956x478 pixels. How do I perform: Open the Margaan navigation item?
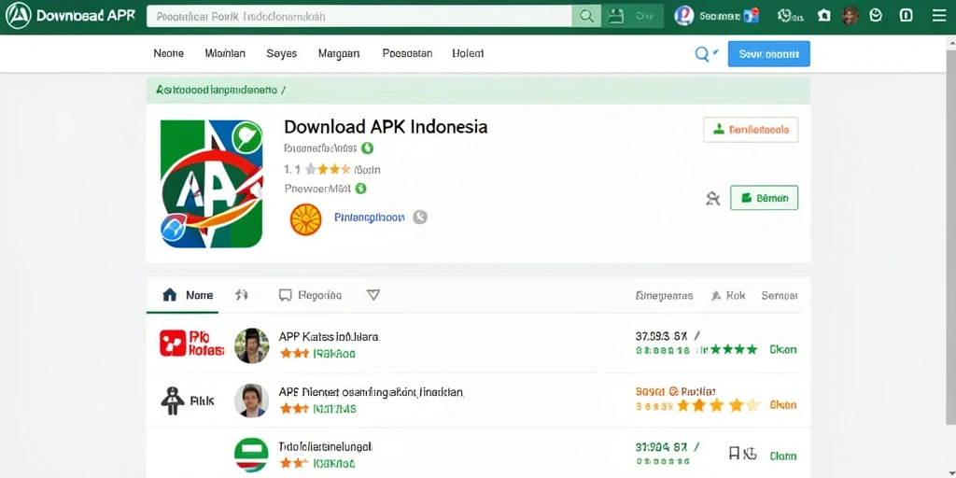tap(339, 53)
